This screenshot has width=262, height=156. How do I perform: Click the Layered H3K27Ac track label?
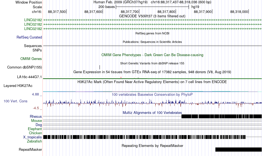pos(18,86)
